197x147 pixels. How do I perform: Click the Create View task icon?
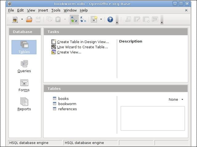click(54, 52)
